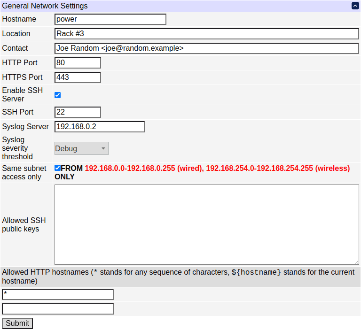Click the resize grip of SSH keys textarea
Screen dimensions: 361x331
(x=357, y=262)
